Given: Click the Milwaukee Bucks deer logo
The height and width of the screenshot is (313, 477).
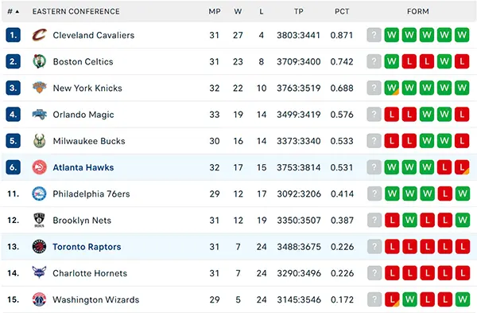Looking at the screenshot, I should point(39,141).
